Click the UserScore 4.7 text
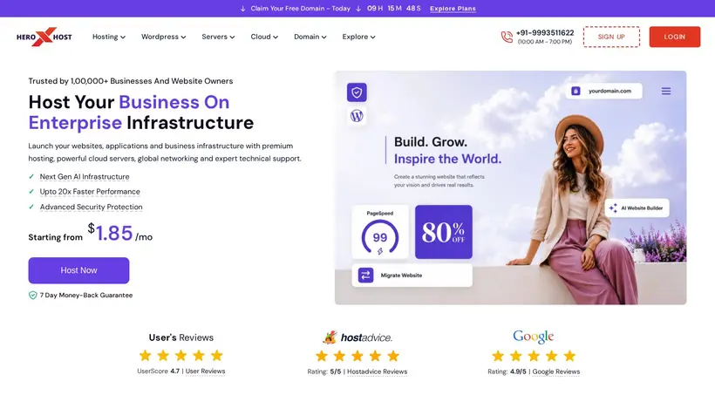This screenshot has height=402, width=715. click(158, 371)
